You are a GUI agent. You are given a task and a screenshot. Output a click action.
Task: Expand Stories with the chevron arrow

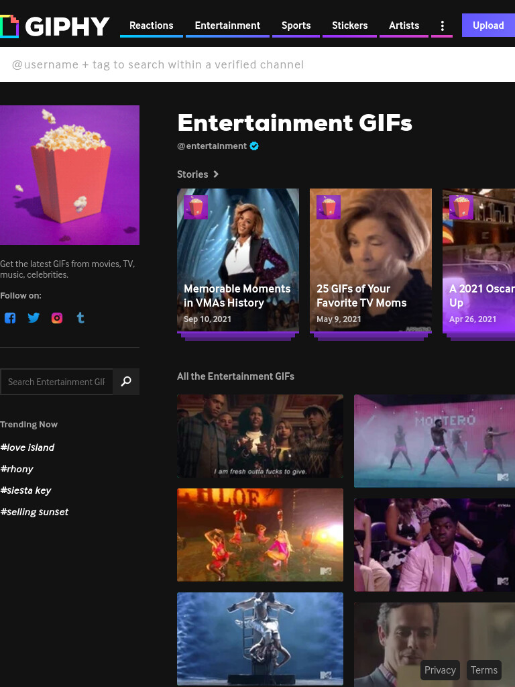coord(215,174)
